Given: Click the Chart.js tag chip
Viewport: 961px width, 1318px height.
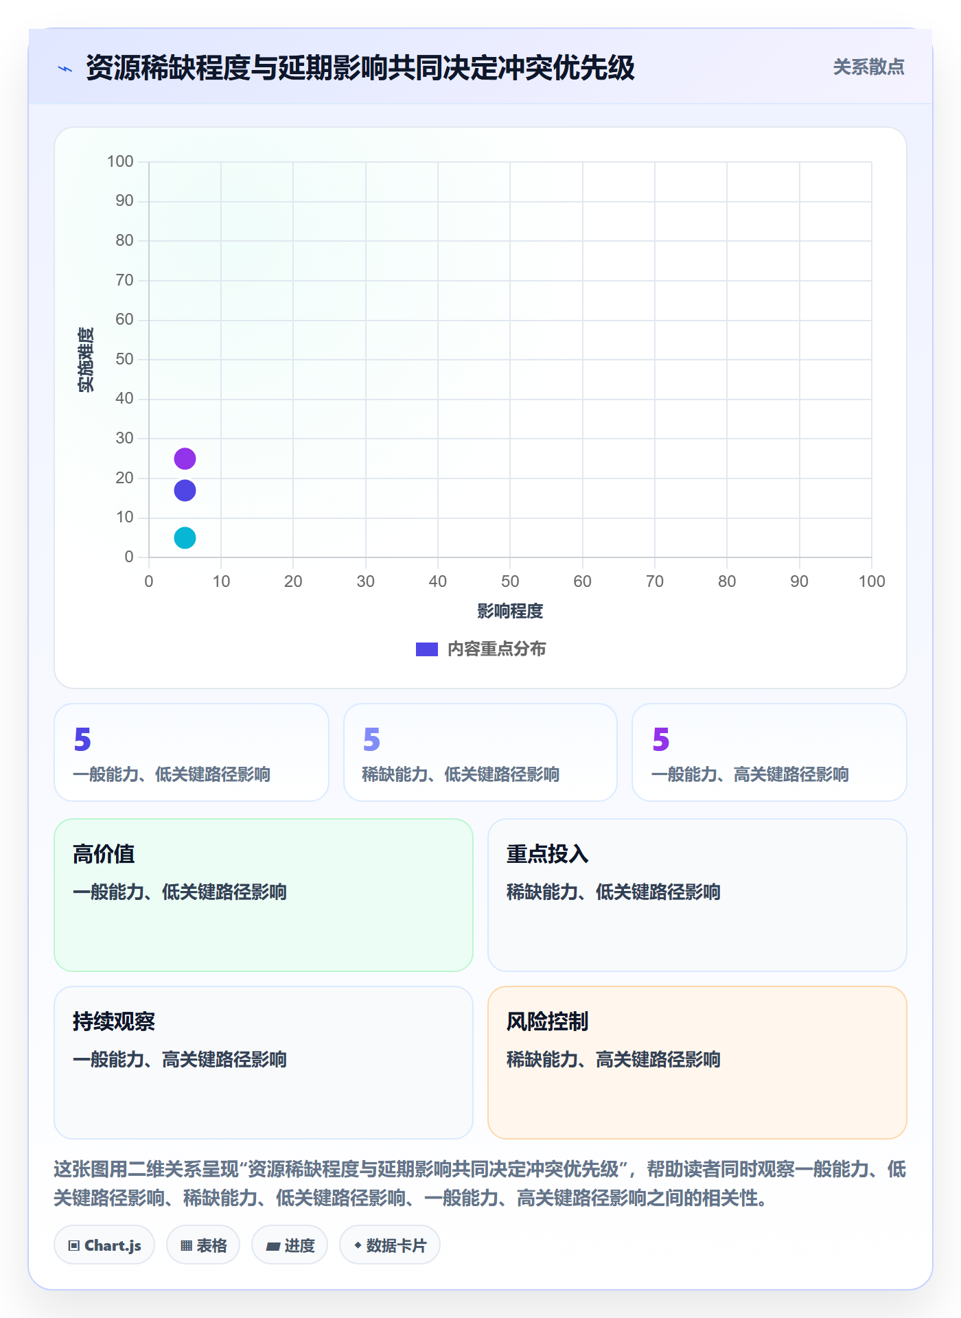Looking at the screenshot, I should [104, 1245].
